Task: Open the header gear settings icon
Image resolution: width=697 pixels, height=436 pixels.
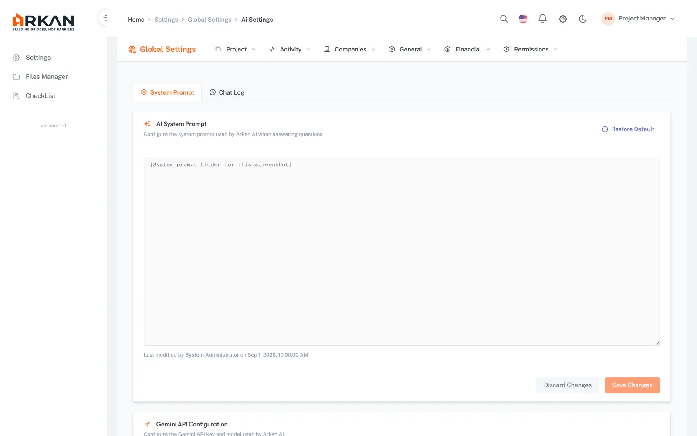Action: (x=563, y=19)
